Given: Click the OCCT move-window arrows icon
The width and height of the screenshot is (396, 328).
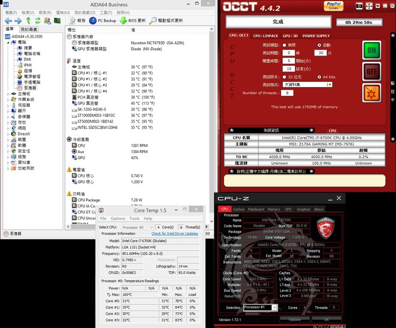Looking at the screenshot, I should [370, 6].
